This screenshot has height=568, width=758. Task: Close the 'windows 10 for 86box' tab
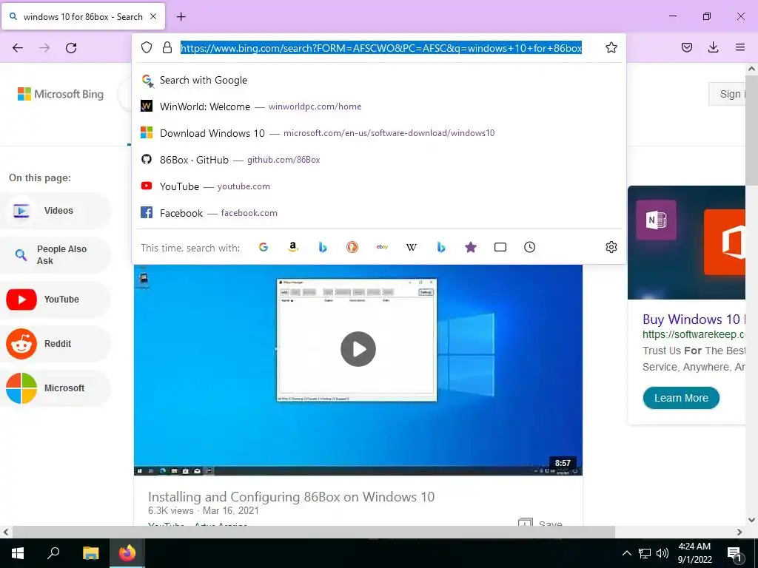(x=153, y=16)
